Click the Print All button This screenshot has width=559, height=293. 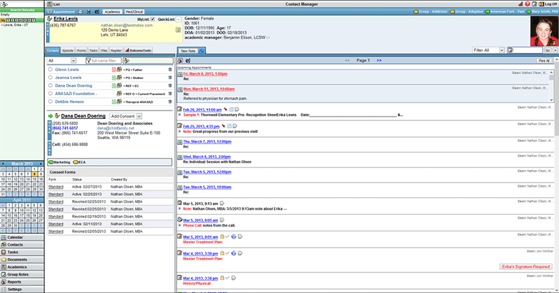click(544, 61)
